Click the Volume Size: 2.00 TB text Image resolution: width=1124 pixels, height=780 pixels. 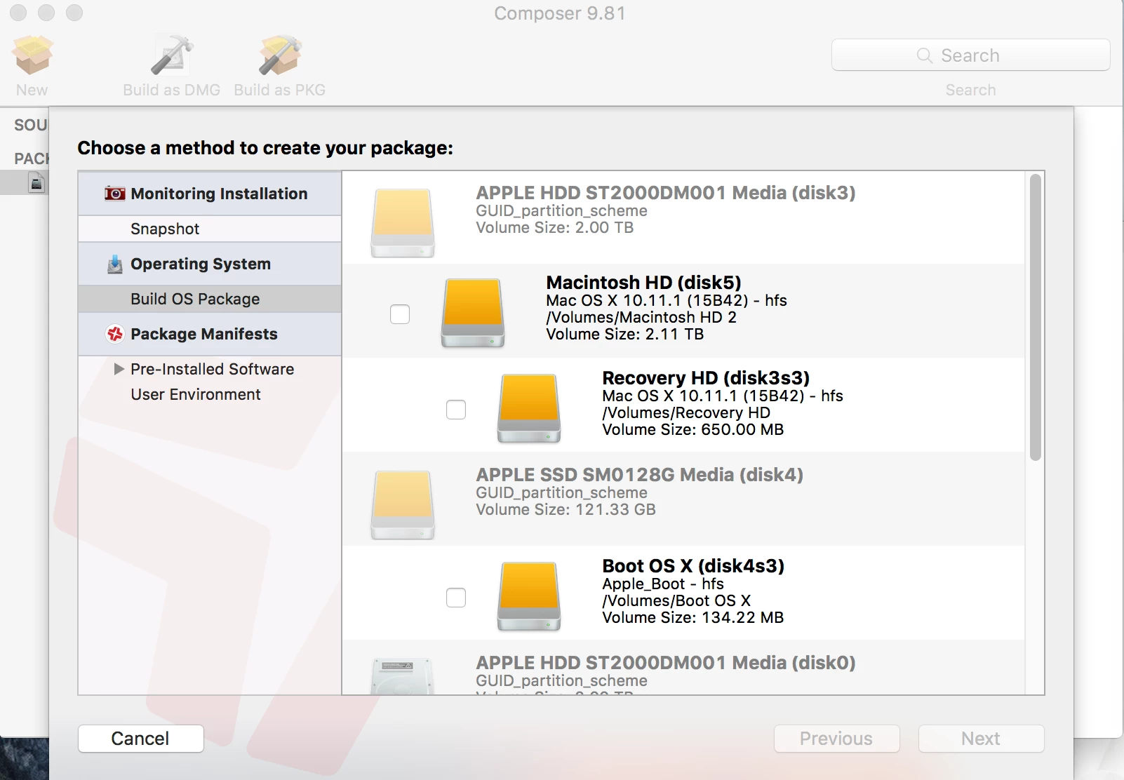(555, 227)
